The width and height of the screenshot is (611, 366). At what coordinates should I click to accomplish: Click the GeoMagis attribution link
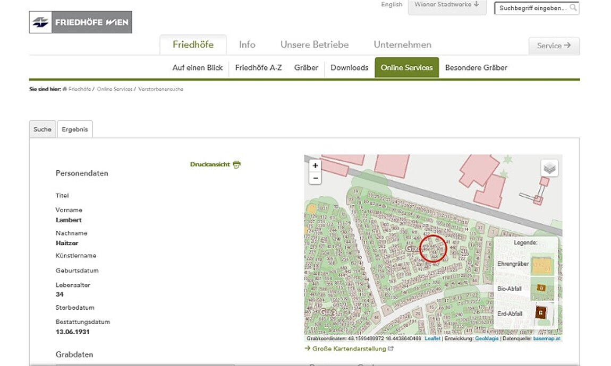coord(487,339)
